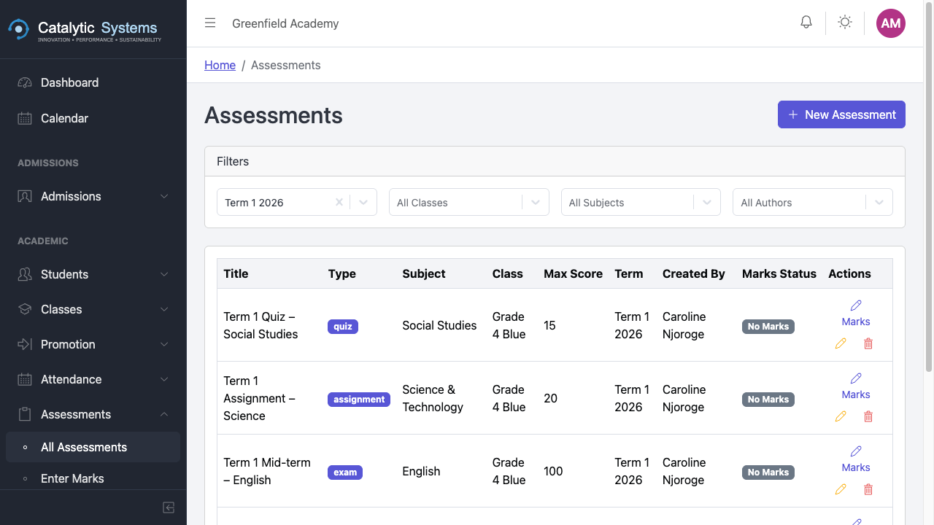Click the Marks Status column header
Image resolution: width=934 pixels, height=525 pixels.
click(779, 273)
